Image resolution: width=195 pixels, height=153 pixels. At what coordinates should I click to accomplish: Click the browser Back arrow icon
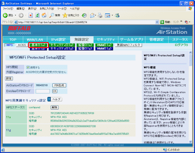tap(5, 15)
